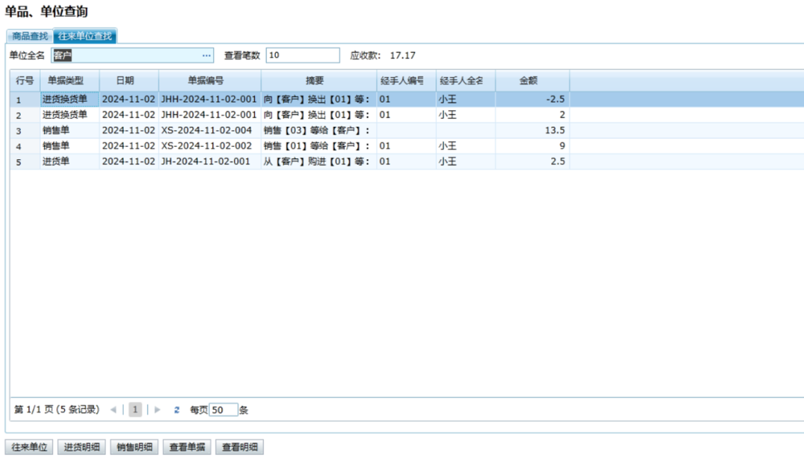Open the 单位全名 lookup ellipsis button
The image size is (804, 457).
click(206, 56)
